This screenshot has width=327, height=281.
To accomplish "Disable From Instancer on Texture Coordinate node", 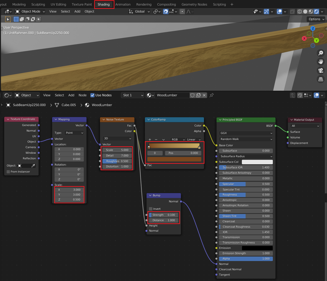I will pos(9,171).
